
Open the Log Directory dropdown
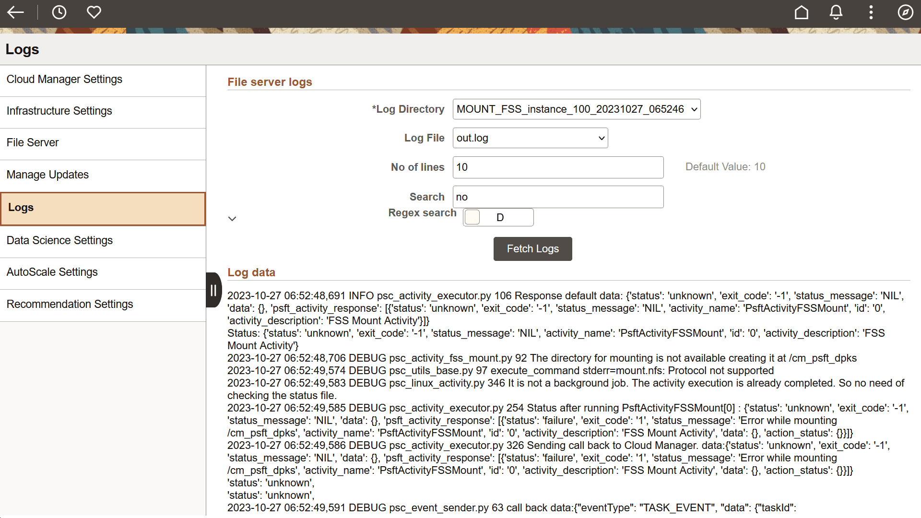(x=576, y=109)
